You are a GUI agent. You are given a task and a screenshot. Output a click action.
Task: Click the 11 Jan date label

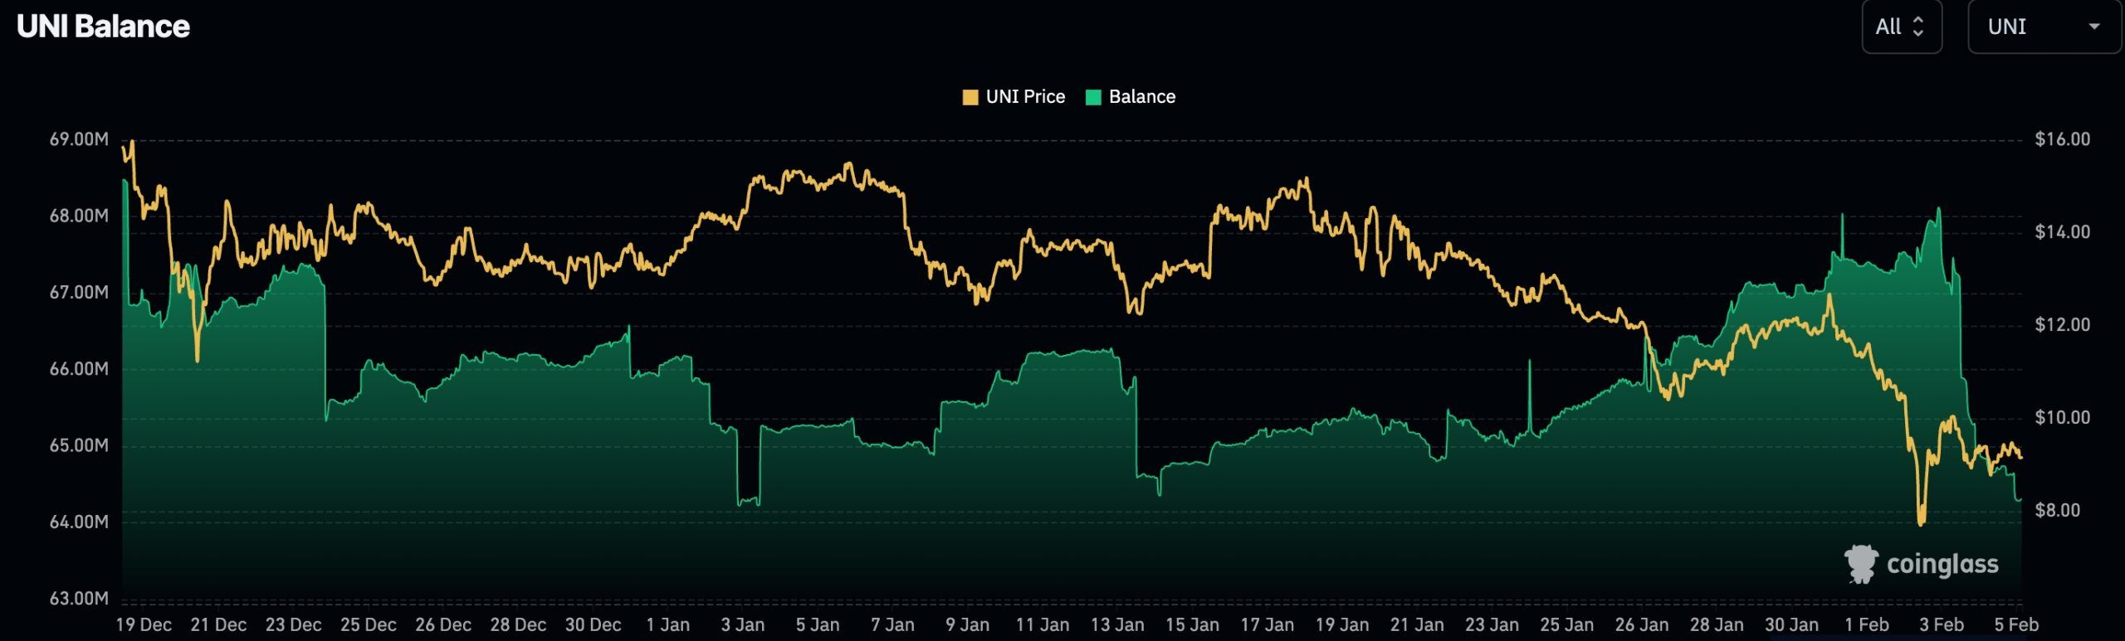tap(1043, 624)
